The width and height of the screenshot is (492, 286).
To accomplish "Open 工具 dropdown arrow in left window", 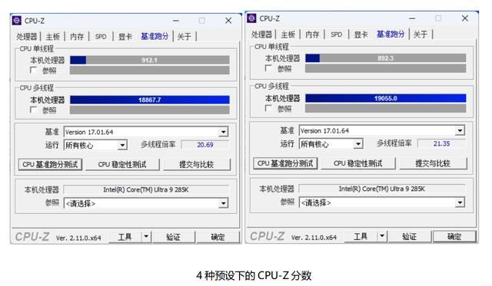I will point(146,237).
